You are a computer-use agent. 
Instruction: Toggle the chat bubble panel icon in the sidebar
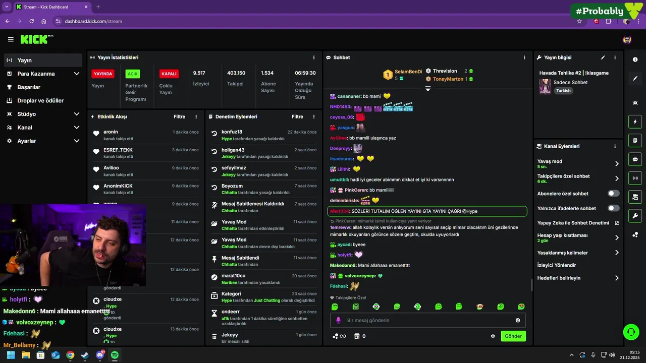click(635, 159)
